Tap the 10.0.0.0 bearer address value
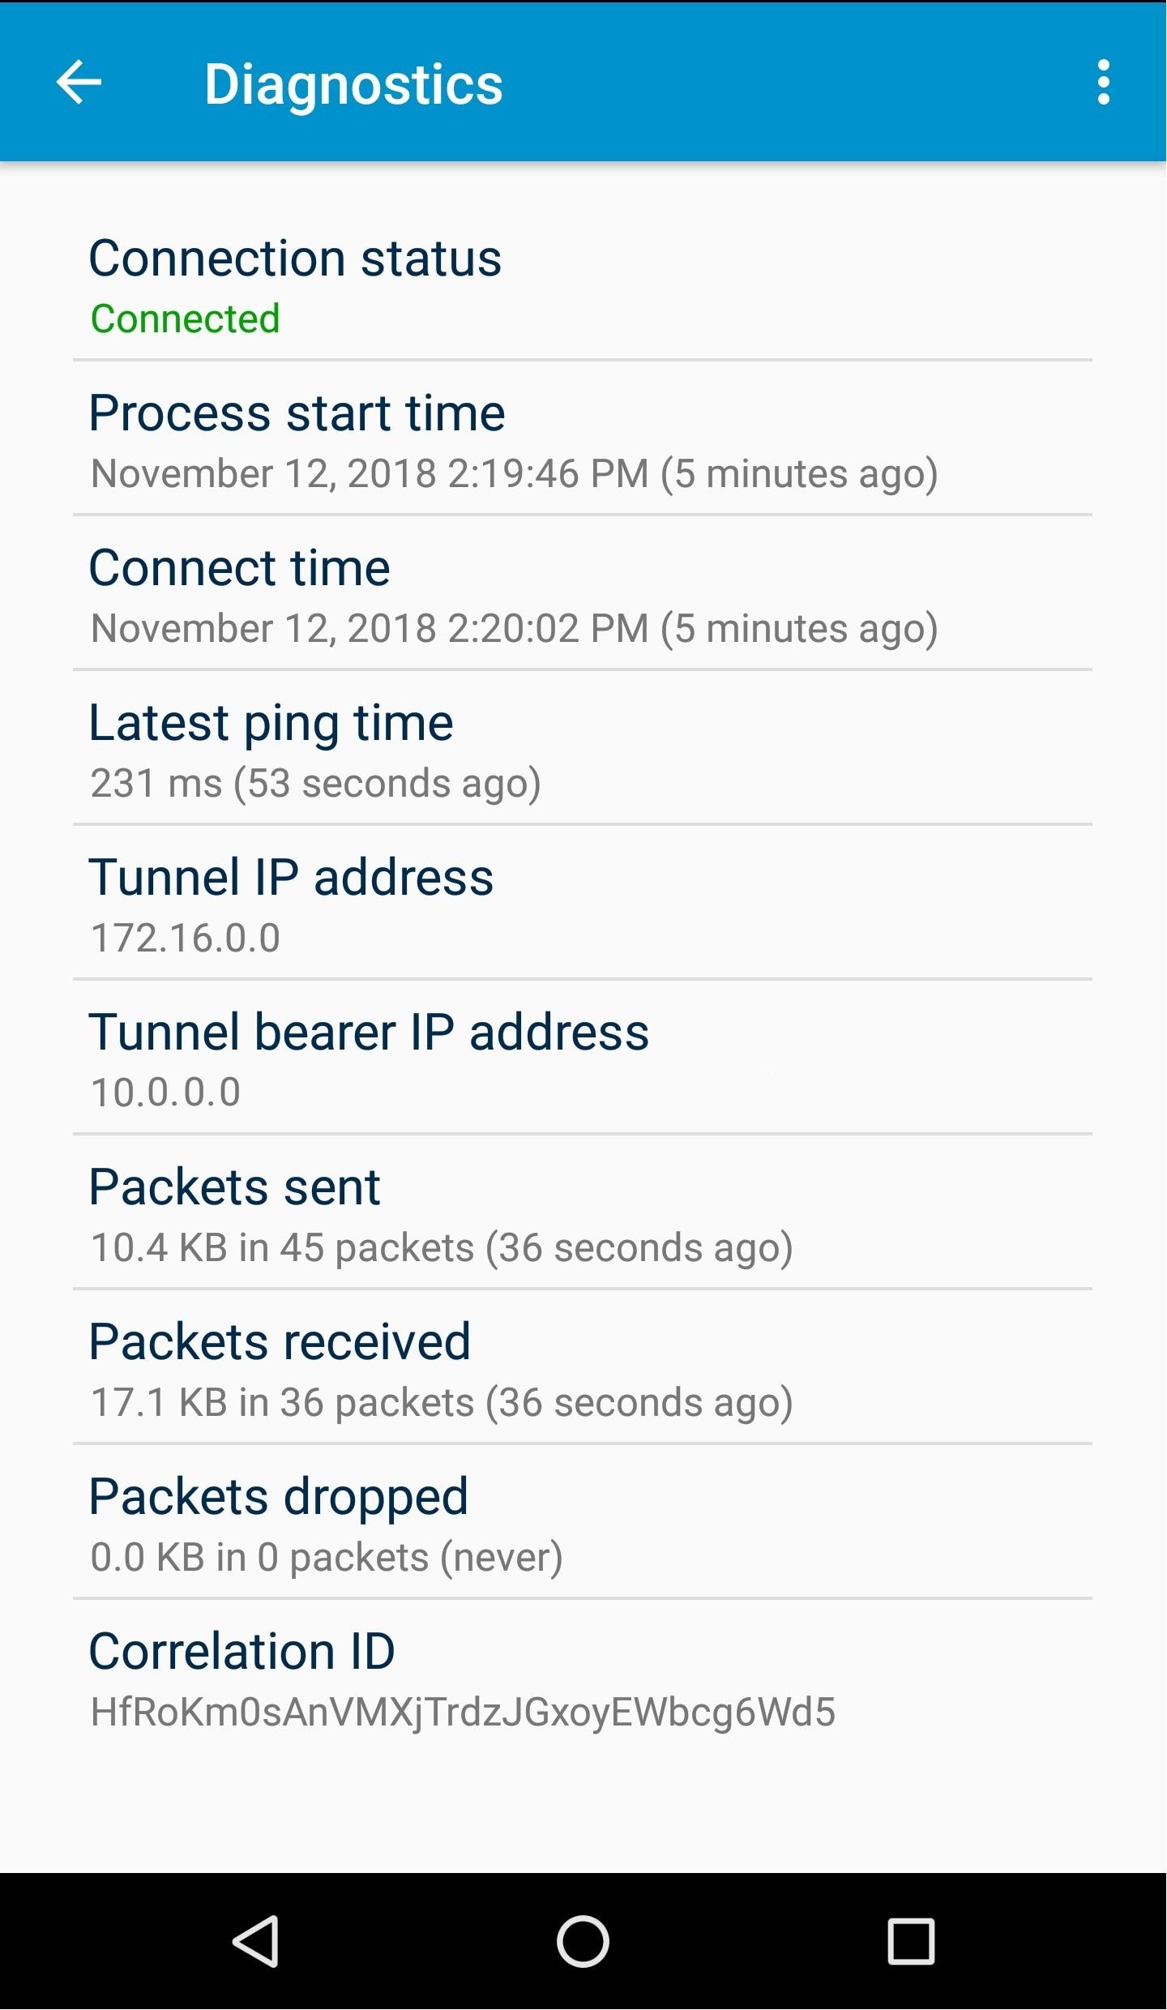Viewport: 1167px width, 2010px height. click(166, 1093)
